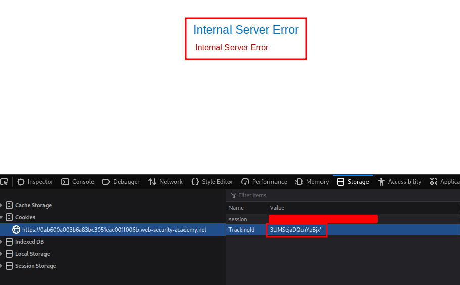Click the Inspector tab icon
This screenshot has height=285, width=460.
(x=21, y=182)
